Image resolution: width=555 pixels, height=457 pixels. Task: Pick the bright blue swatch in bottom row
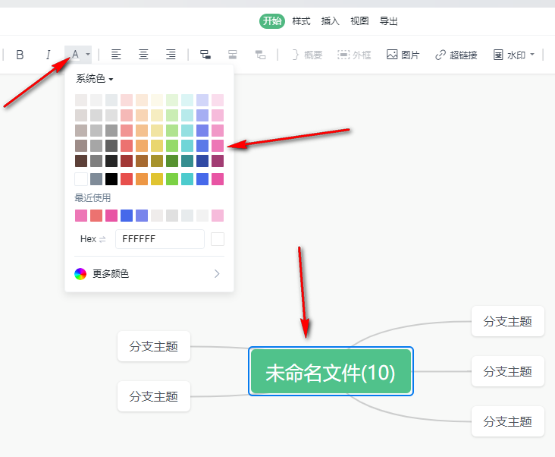coord(202,179)
